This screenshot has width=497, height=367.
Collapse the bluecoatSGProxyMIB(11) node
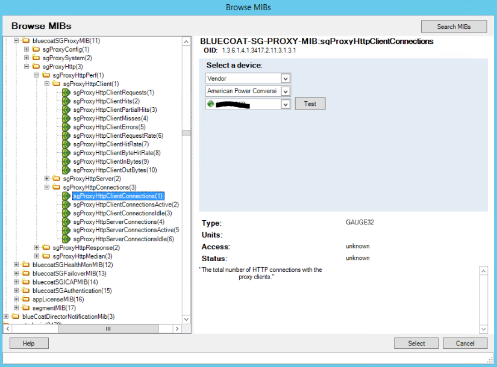[16, 40]
